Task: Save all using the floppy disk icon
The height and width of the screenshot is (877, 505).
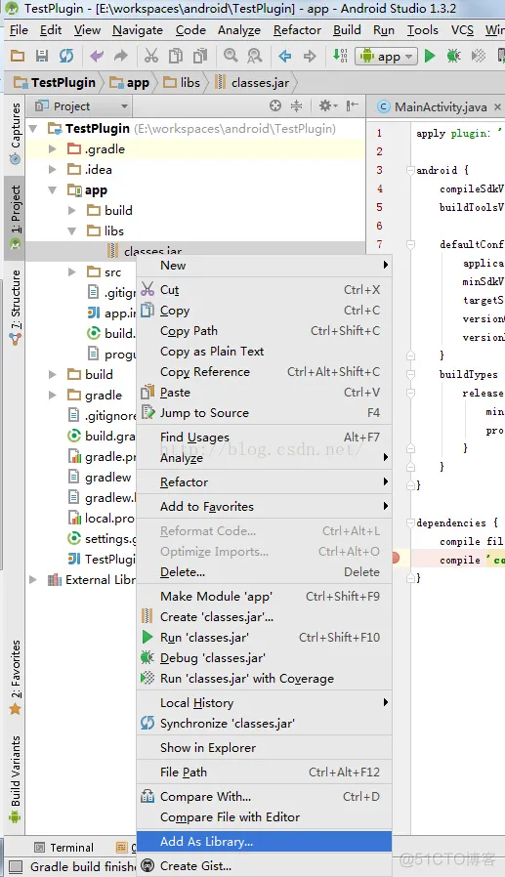Action: [x=41, y=56]
